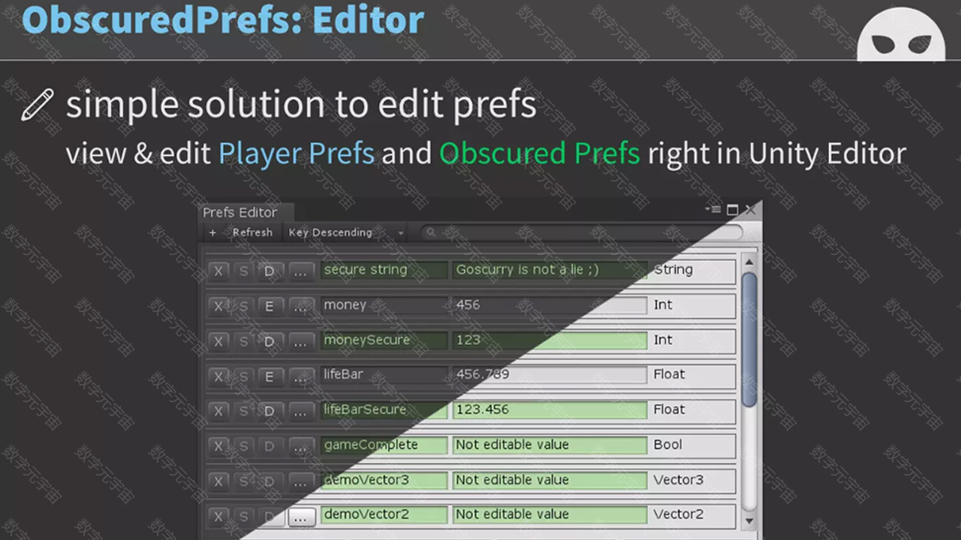
Task: Click the Bool type label for gameComplete
Action: coord(667,445)
